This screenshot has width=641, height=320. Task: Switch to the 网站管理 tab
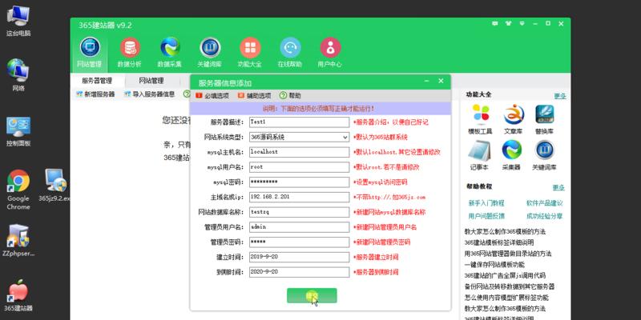point(151,81)
